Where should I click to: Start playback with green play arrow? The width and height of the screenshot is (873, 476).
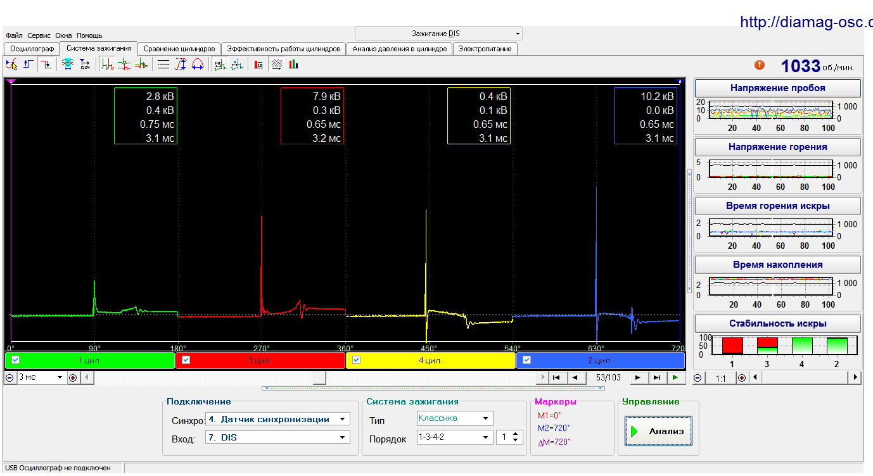pyautogui.click(x=677, y=377)
